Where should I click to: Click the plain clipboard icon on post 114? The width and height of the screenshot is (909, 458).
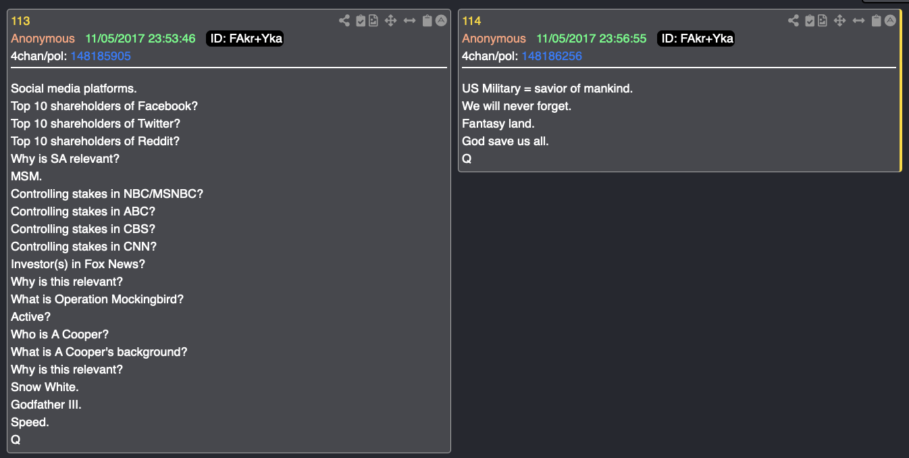click(876, 21)
